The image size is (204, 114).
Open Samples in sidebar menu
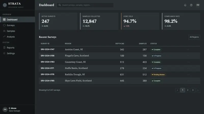point(18,31)
